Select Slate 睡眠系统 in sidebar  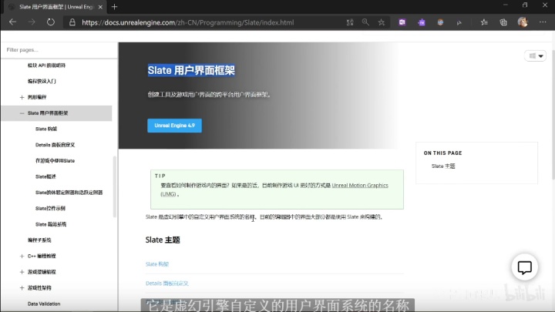pyautogui.click(x=51, y=224)
